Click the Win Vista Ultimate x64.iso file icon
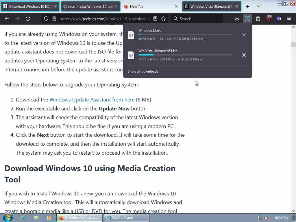 point(131,55)
